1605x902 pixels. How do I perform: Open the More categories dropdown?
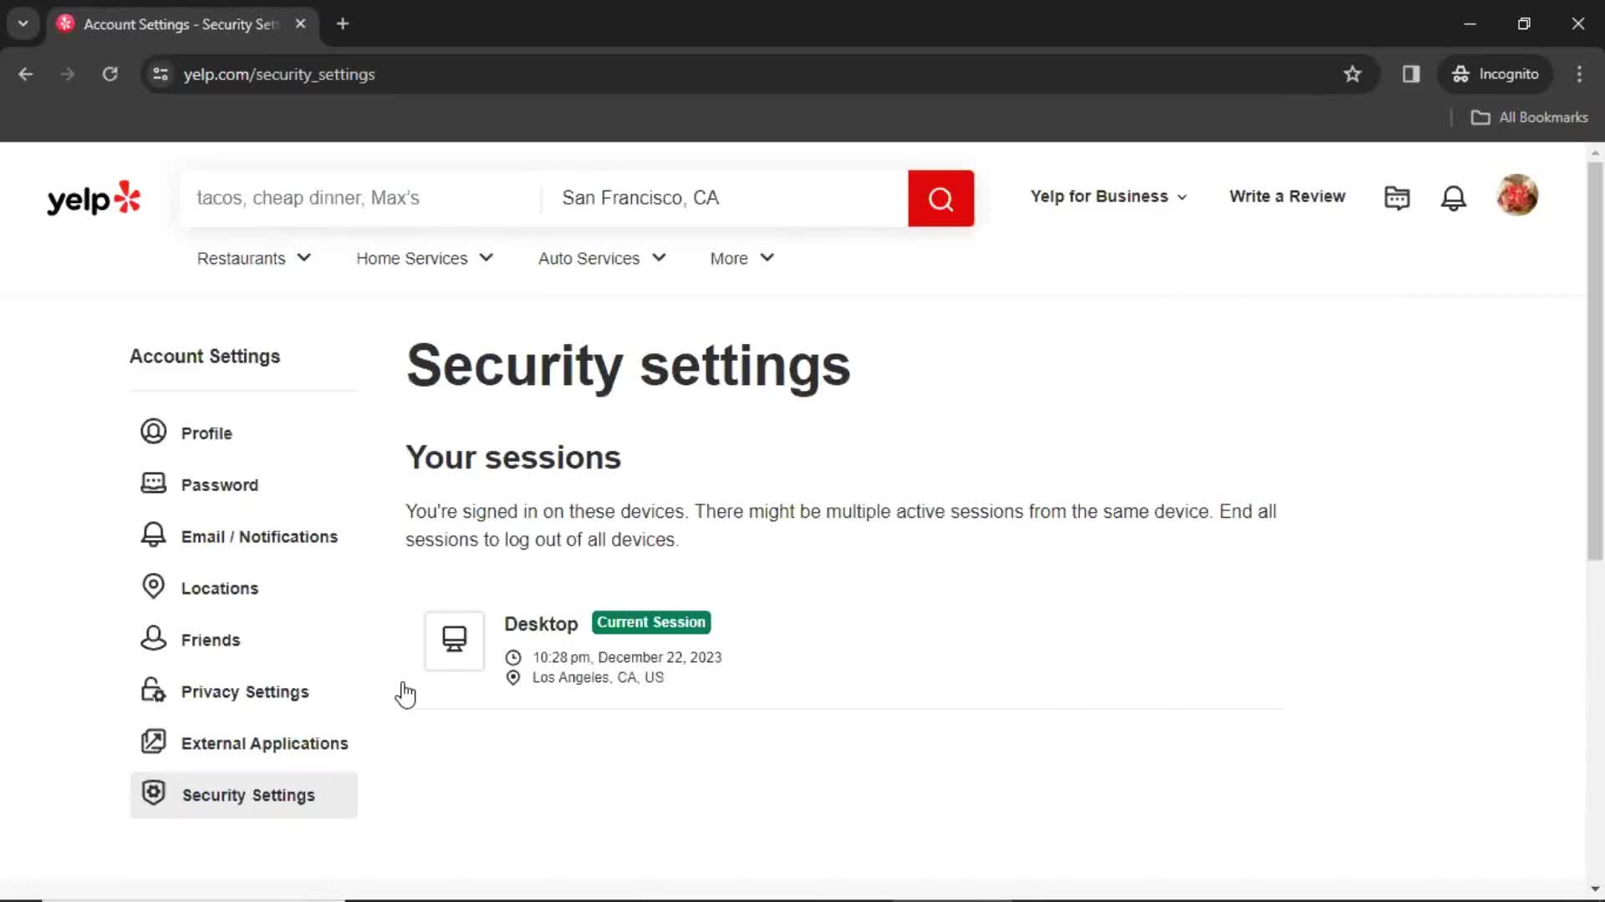click(x=741, y=259)
